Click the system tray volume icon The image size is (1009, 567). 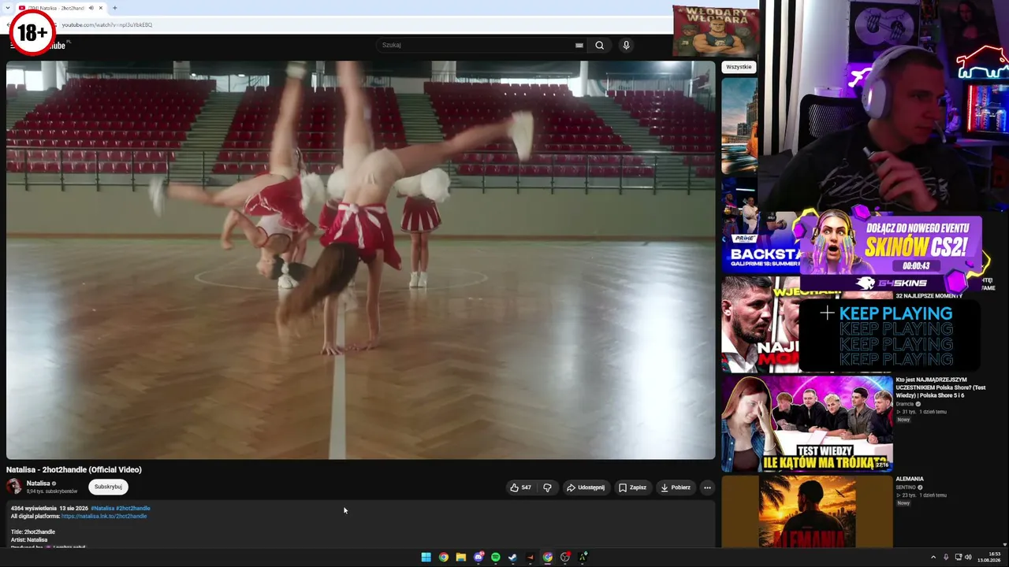(968, 557)
